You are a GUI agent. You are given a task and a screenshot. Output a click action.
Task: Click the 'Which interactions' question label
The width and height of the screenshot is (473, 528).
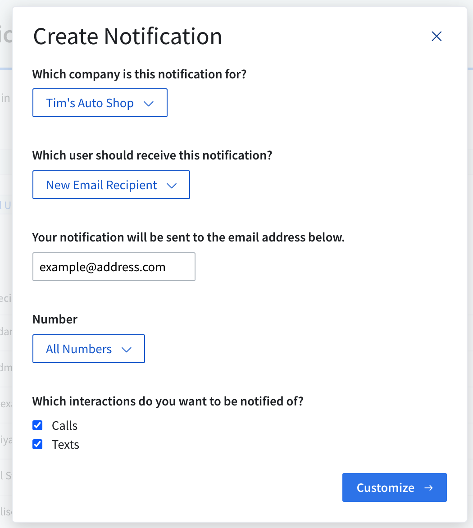[x=168, y=401]
